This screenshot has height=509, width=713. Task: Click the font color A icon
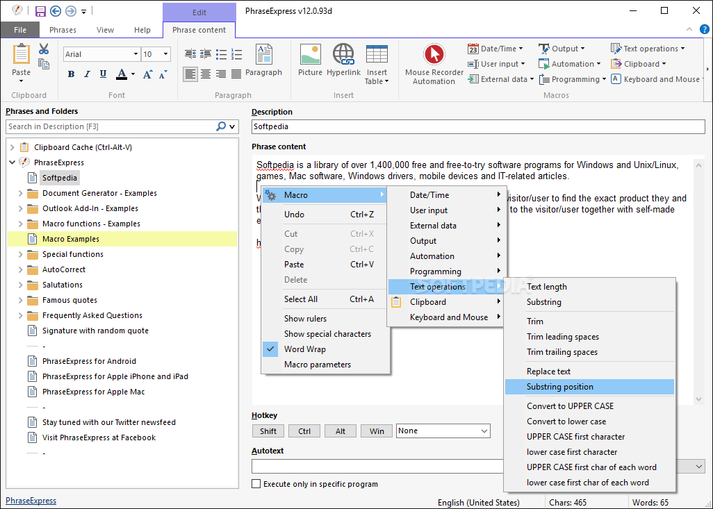122,74
